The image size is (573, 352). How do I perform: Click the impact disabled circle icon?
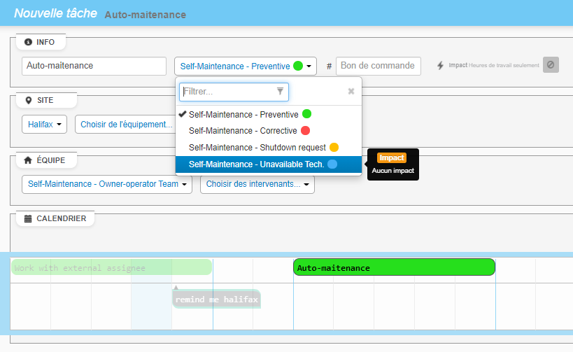(x=551, y=65)
